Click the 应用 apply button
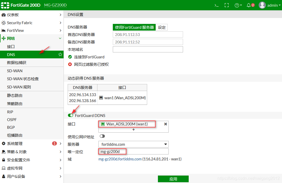 tap(173, 179)
